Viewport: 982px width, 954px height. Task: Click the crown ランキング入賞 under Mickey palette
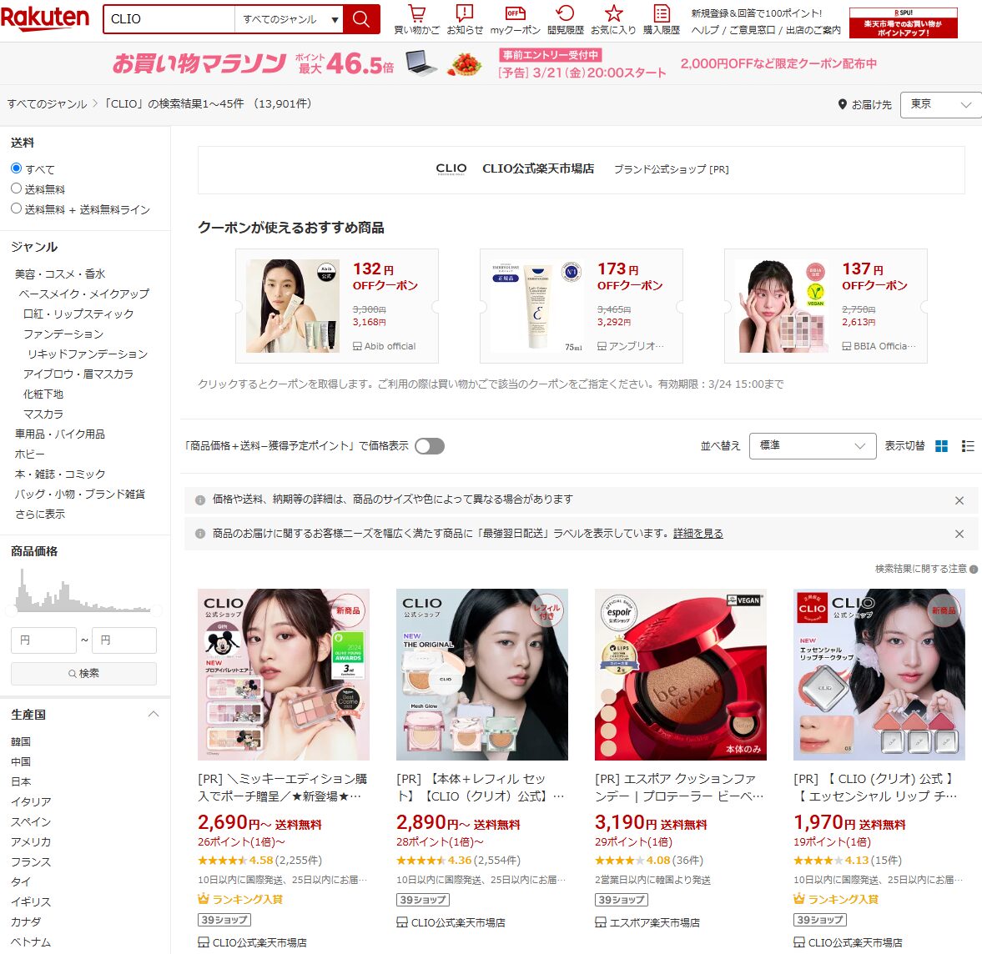239,899
